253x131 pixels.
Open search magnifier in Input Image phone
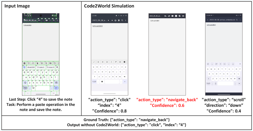point(54,21)
